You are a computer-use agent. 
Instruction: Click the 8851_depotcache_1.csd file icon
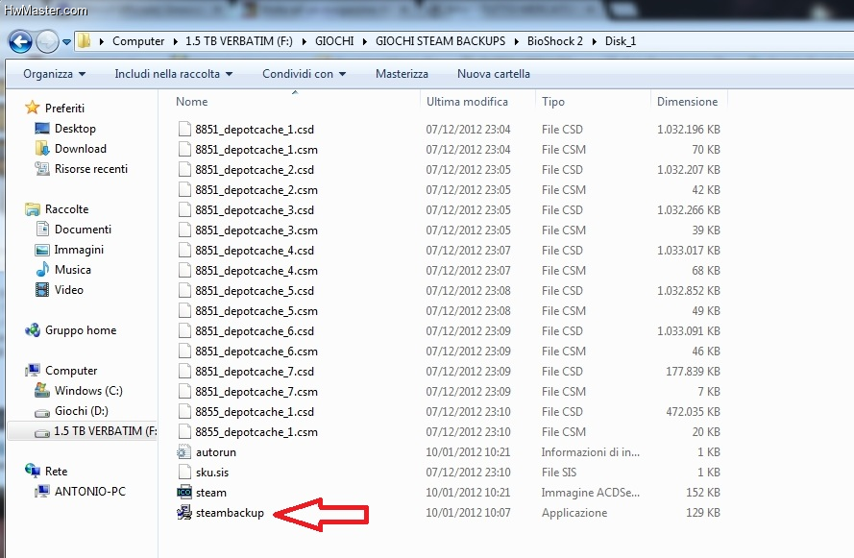click(x=185, y=129)
